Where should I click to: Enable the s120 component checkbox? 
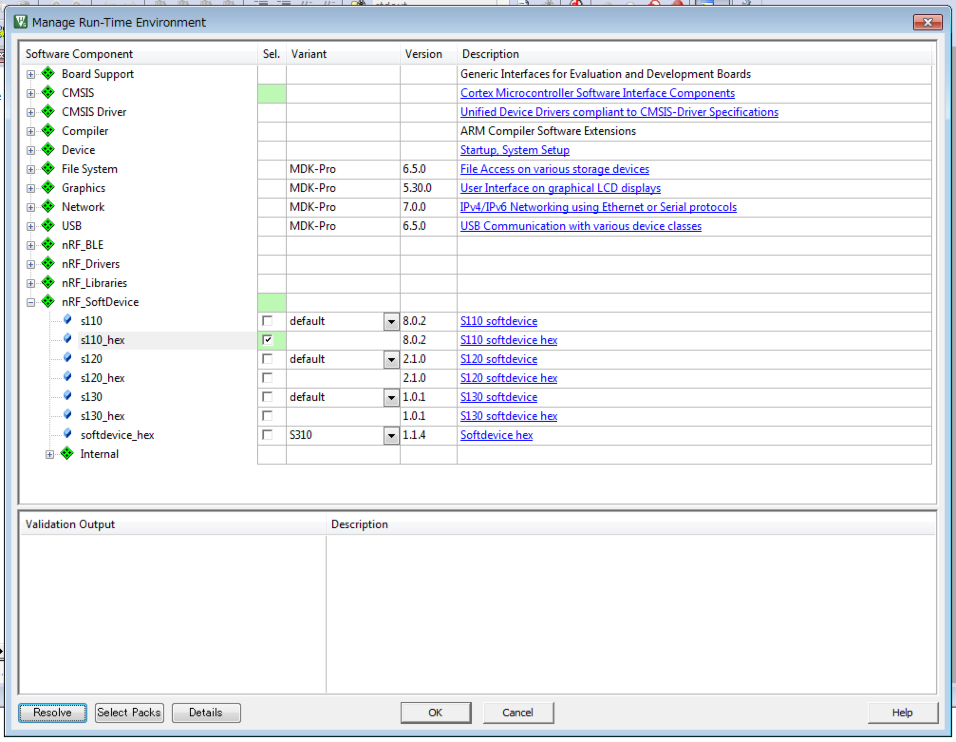268,359
